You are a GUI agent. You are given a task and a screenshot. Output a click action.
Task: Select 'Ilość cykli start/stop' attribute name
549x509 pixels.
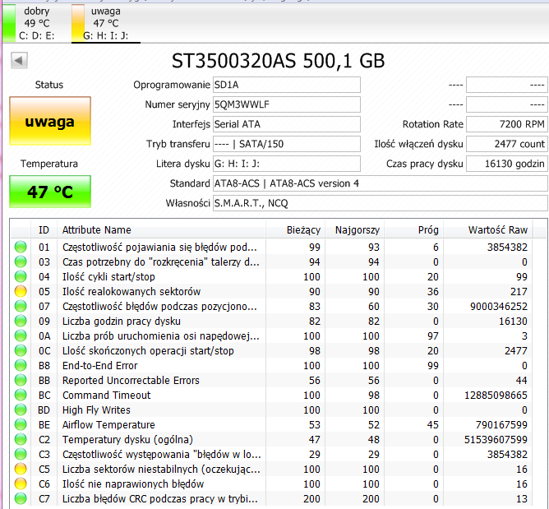click(x=108, y=277)
